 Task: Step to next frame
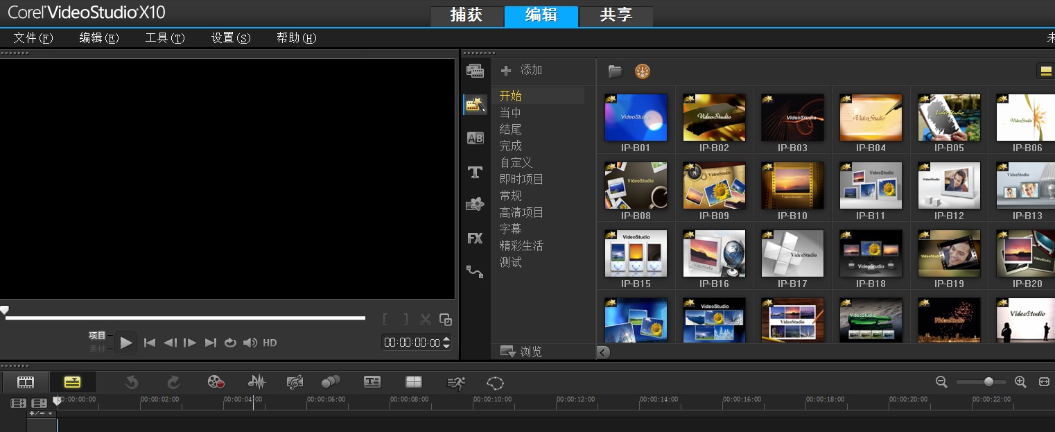190,343
